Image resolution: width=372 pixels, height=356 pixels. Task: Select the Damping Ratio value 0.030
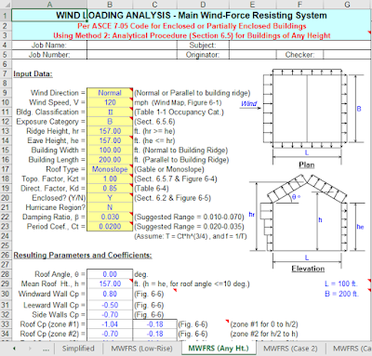click(110, 218)
